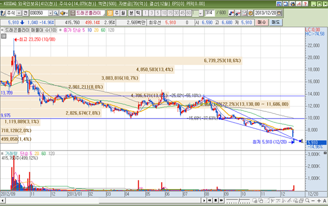Click the plus zoom-in icon at bottom right

pos(319,201)
